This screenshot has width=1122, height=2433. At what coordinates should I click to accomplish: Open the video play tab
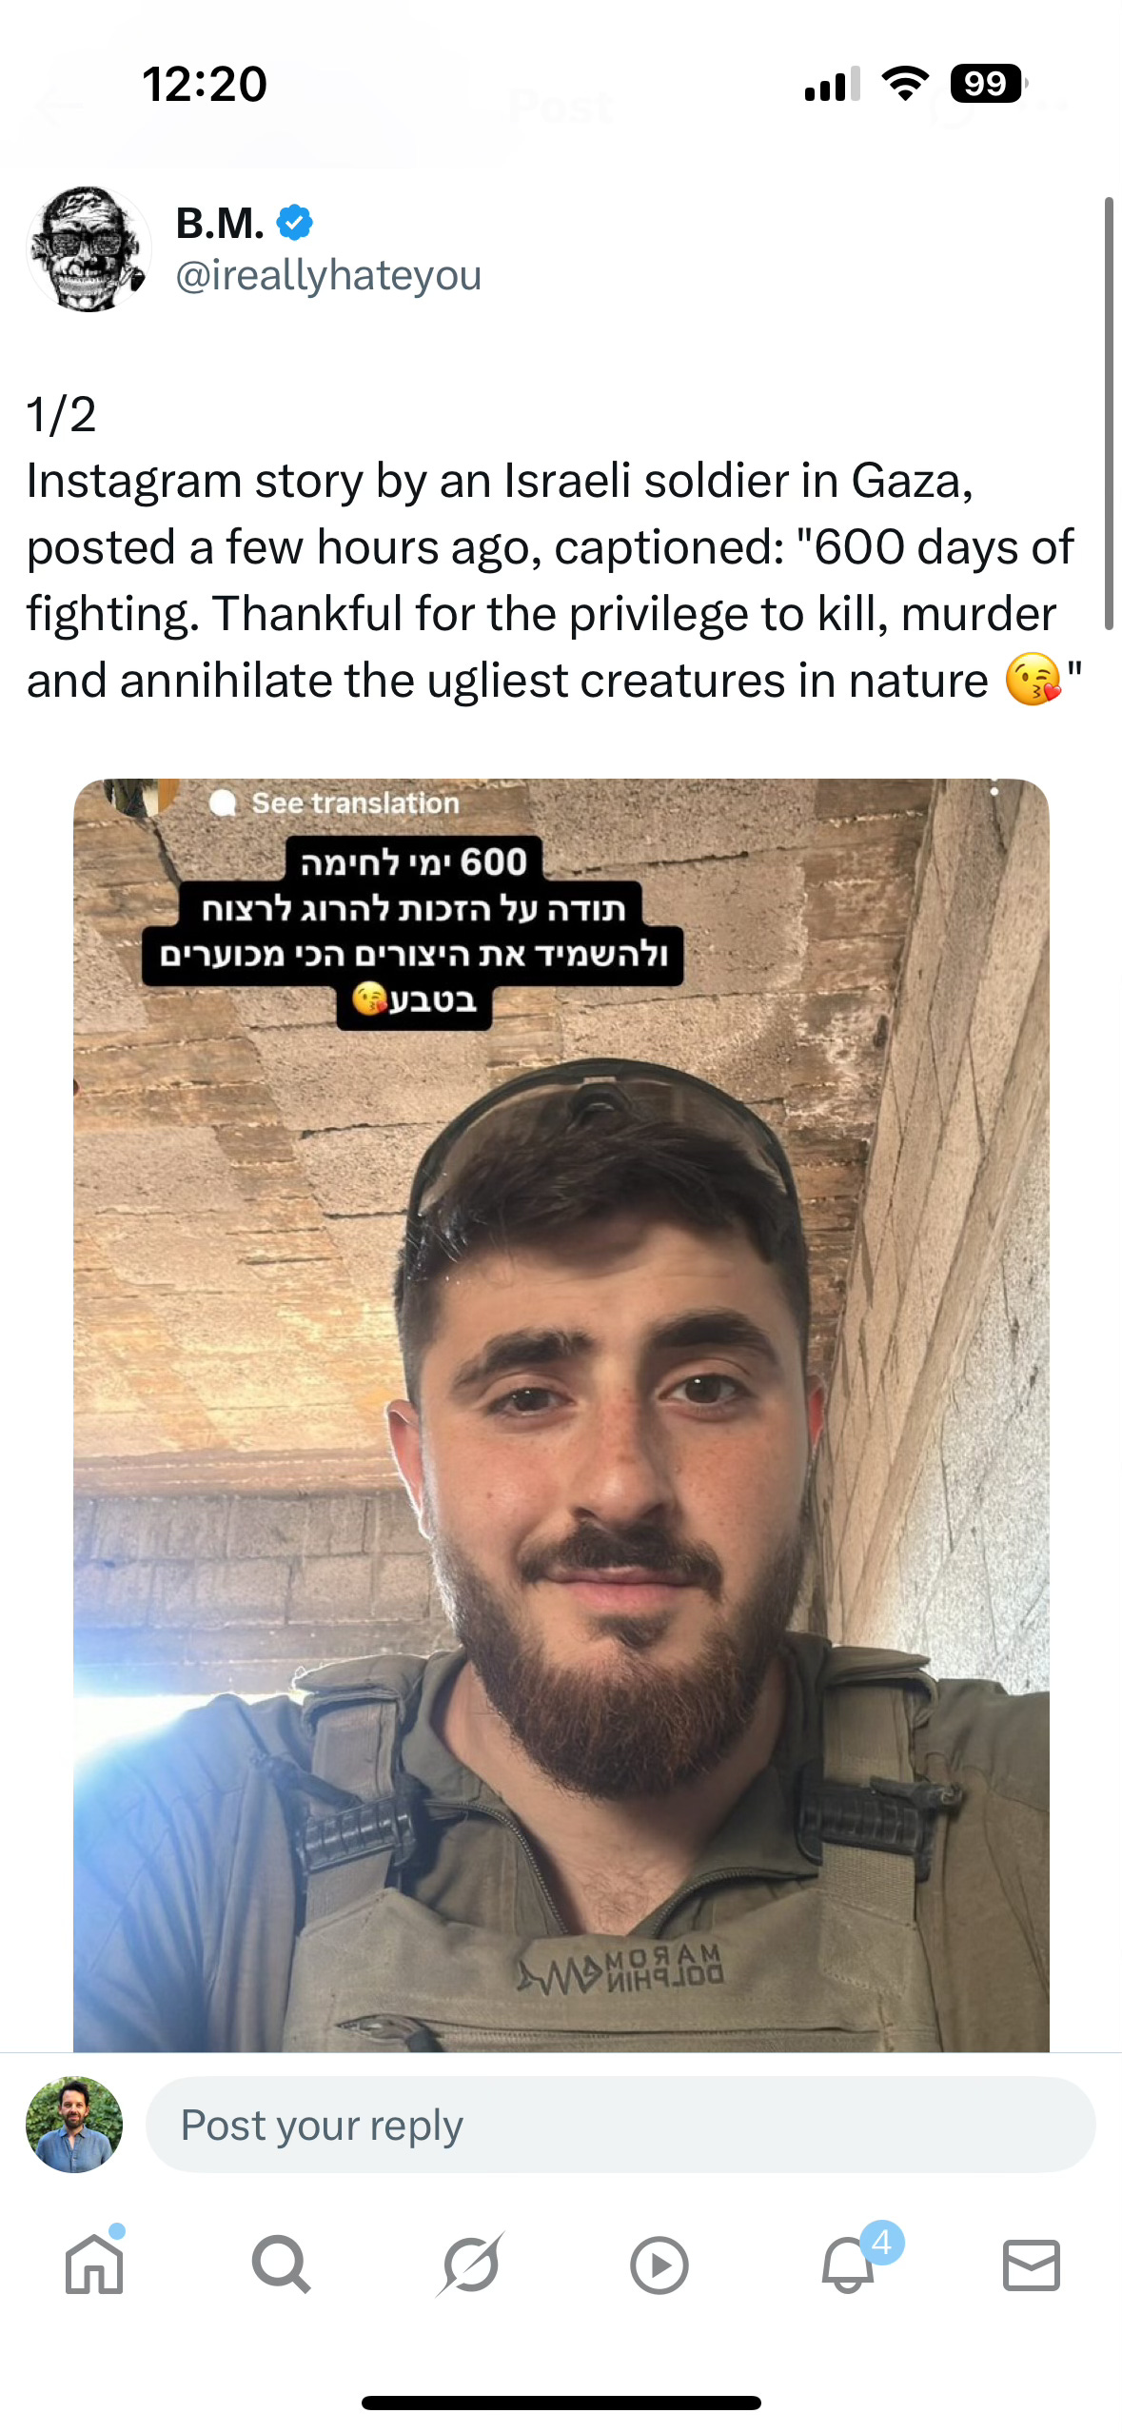tap(659, 2265)
